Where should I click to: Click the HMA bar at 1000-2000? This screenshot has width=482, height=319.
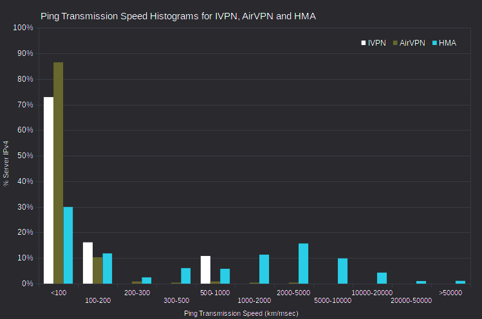264,269
